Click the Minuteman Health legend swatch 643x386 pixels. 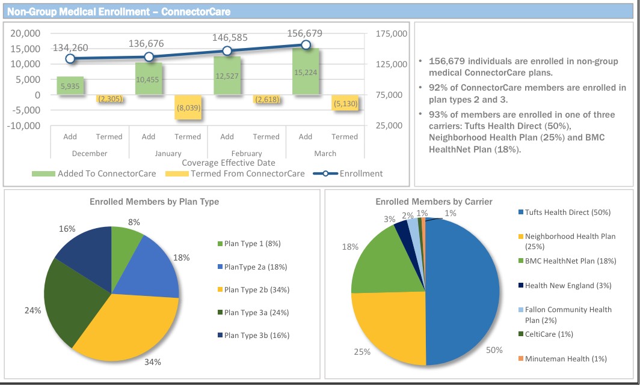[520, 359]
